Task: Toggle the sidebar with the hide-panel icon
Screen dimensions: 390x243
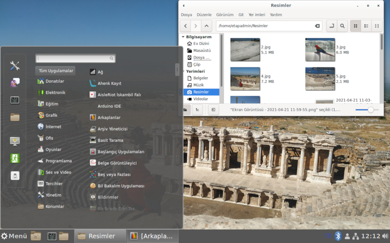Action: [x=213, y=110]
